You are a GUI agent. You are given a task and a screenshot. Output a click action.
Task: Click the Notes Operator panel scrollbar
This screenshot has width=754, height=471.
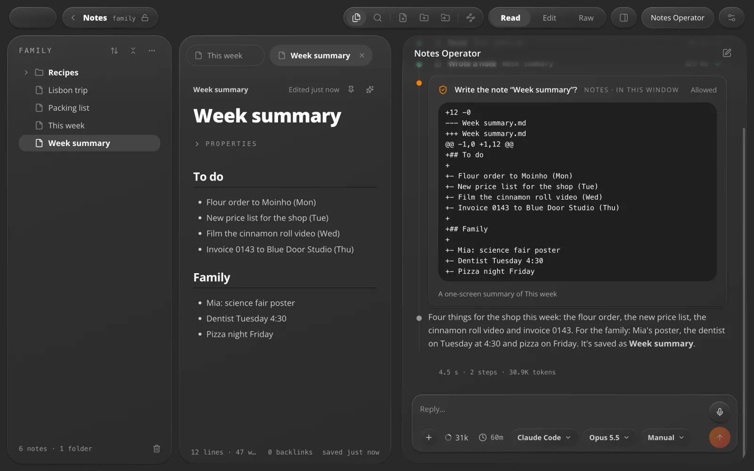[x=744, y=292]
